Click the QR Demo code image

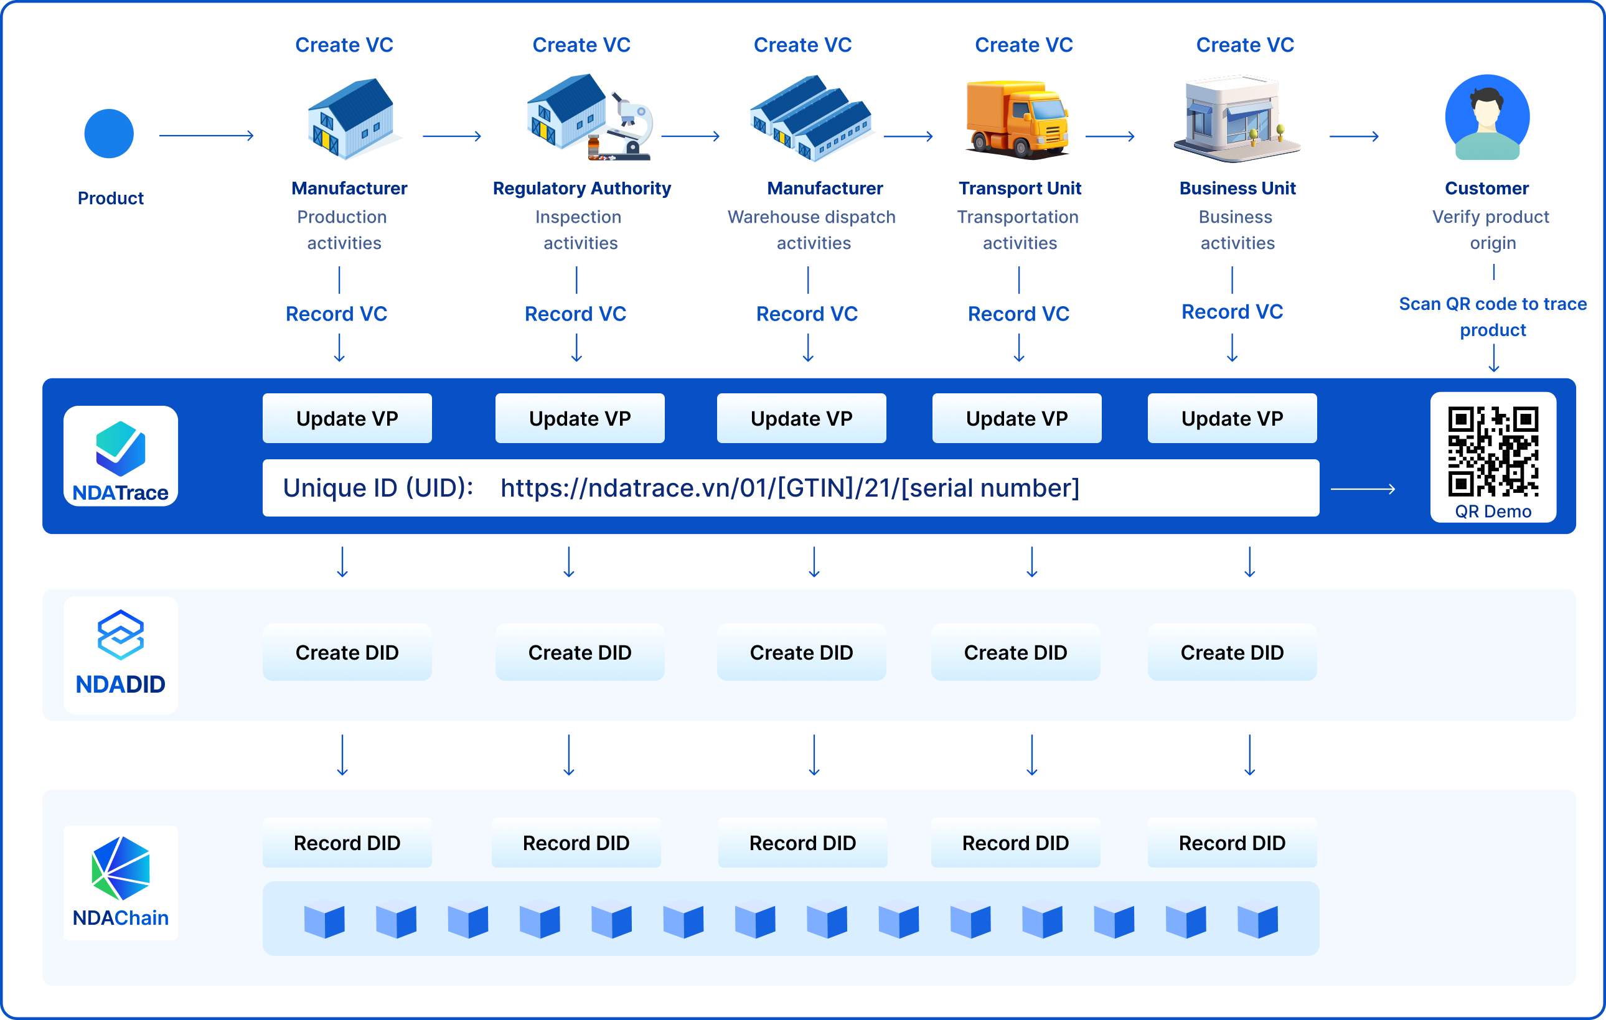[1493, 451]
